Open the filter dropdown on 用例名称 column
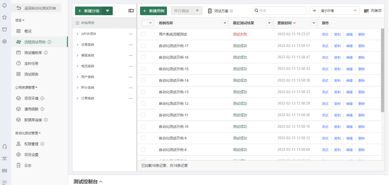The height and width of the screenshot is (185, 389). [x=225, y=23]
